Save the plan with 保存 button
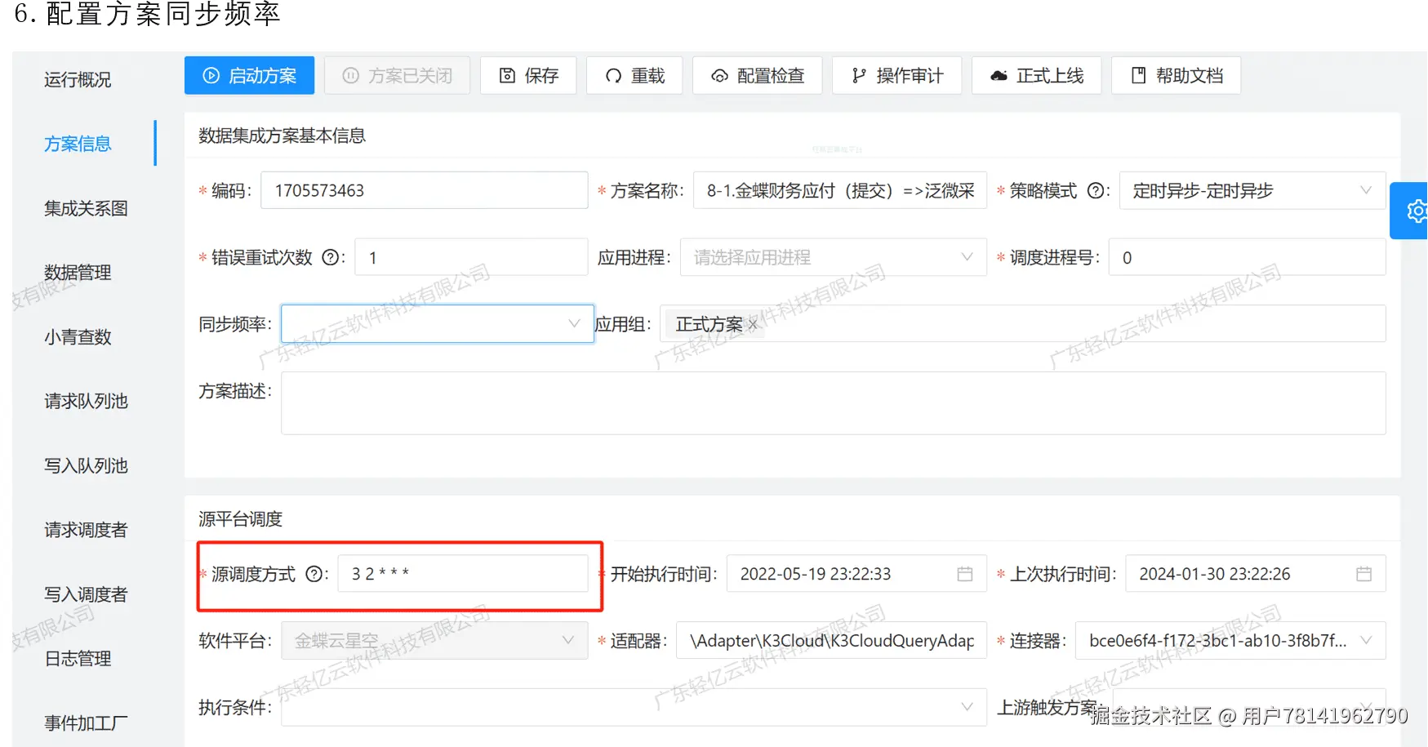 click(x=528, y=76)
